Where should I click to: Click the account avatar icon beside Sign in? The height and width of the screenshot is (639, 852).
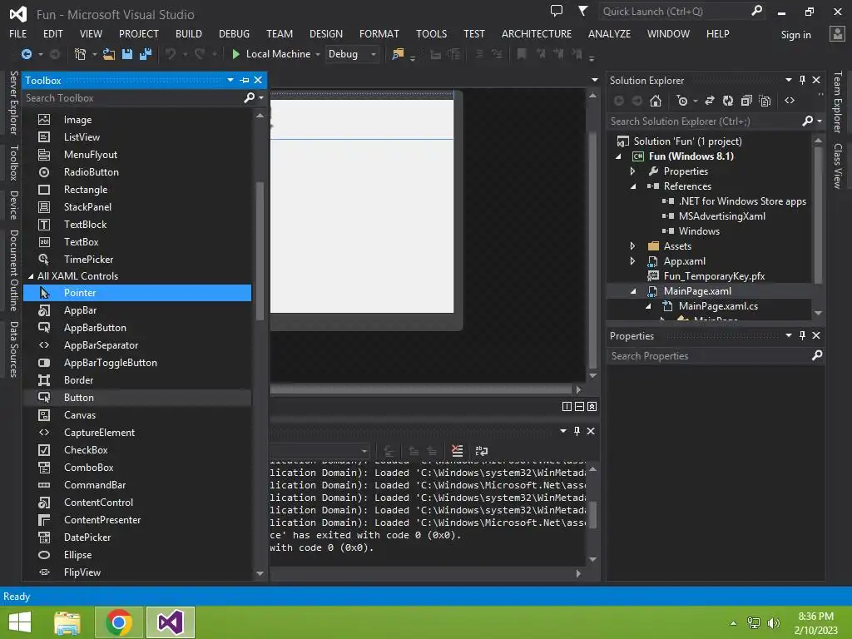(837, 33)
